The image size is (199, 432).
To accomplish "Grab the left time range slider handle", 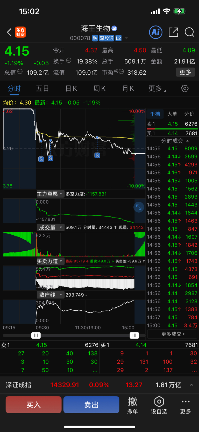I will 36,335.
